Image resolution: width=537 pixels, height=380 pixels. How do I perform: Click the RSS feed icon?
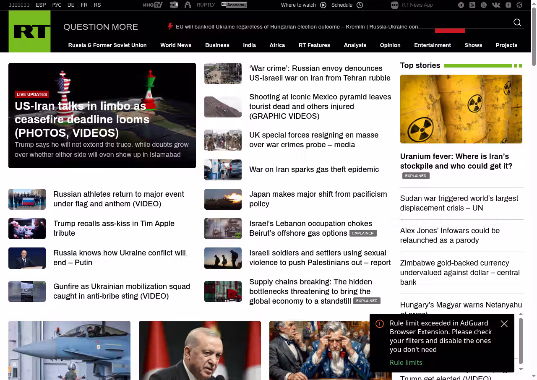coord(472,5)
